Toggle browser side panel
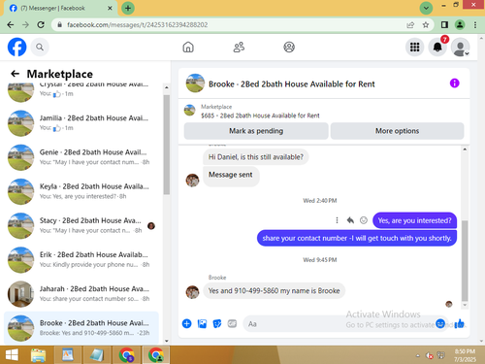This screenshot has width=485, height=364. [x=444, y=25]
